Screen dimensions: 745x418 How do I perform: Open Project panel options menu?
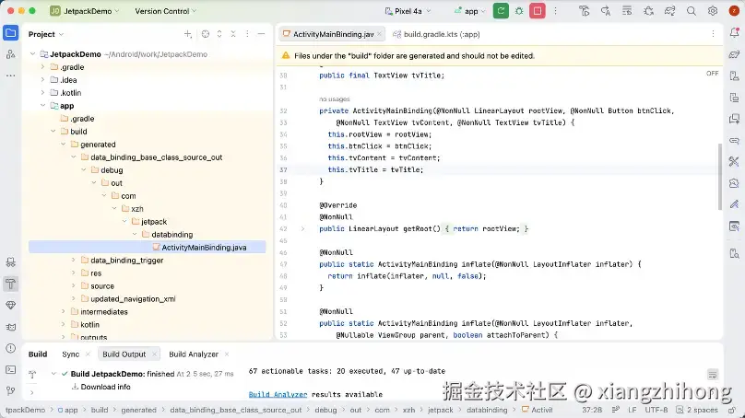tap(247, 34)
